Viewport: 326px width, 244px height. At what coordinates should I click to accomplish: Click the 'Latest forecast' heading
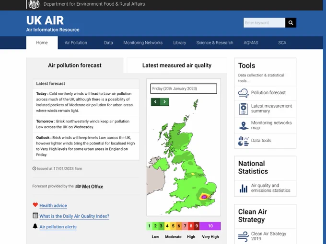click(x=50, y=83)
